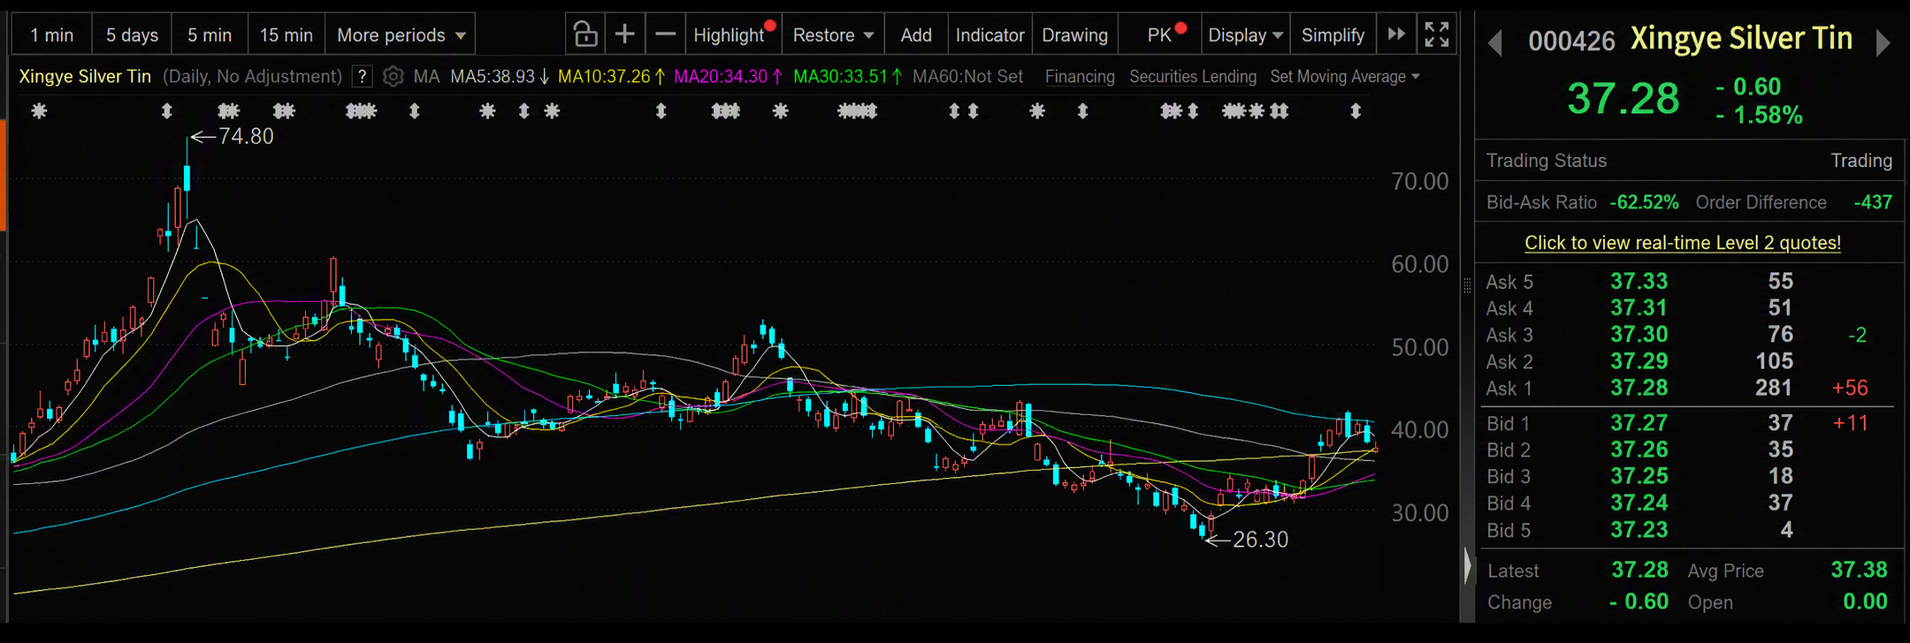
Task: Open Set Moving Average dropdown
Action: [x=1345, y=77]
